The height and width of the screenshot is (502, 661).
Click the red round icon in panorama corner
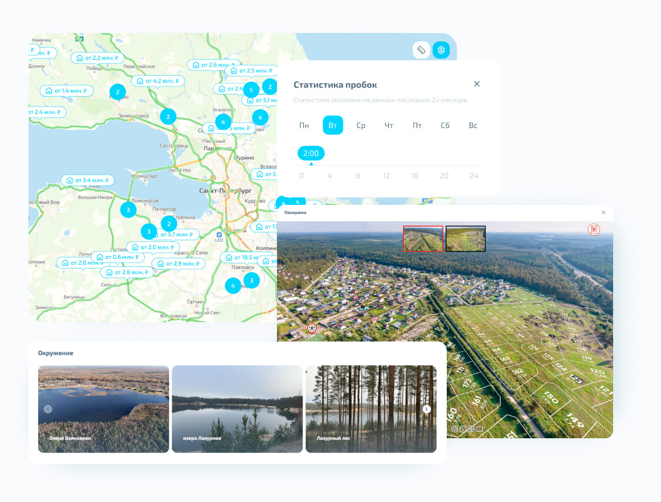coord(594,229)
